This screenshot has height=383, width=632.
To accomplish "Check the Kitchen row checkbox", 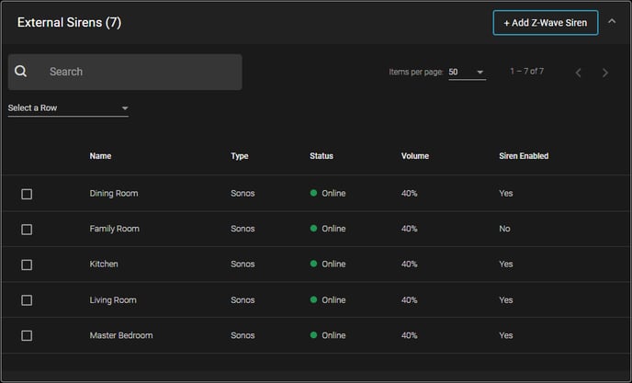I will click(27, 265).
